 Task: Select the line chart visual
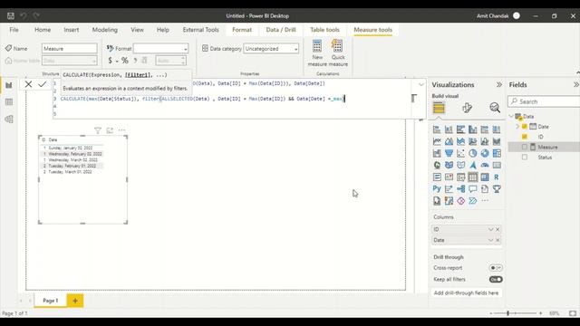[437, 141]
